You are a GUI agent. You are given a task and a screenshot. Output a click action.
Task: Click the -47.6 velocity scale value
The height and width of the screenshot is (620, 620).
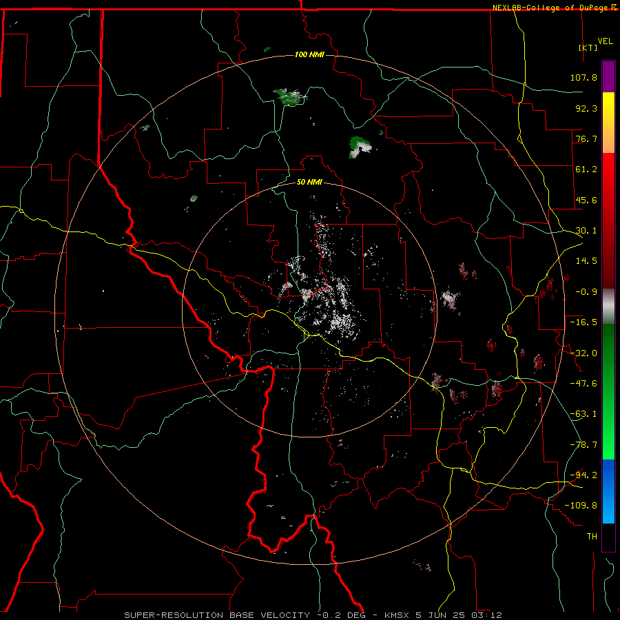pyautogui.click(x=583, y=384)
